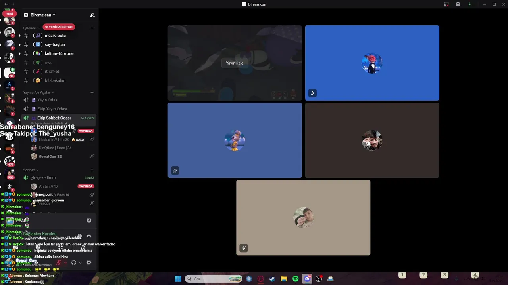
Task: Click muted mic badge on blue-yellow avatar tile
Action: click(x=175, y=171)
